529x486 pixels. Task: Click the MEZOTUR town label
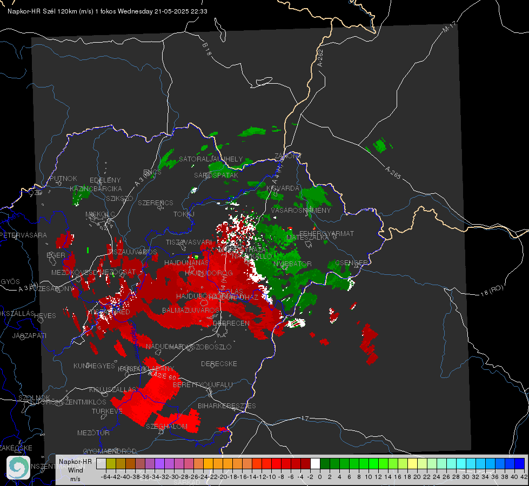click(x=93, y=433)
